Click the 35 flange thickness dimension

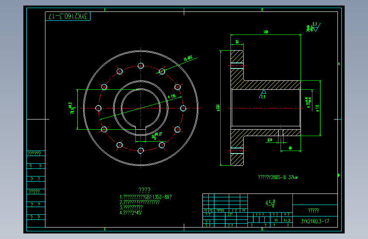pos(237,42)
